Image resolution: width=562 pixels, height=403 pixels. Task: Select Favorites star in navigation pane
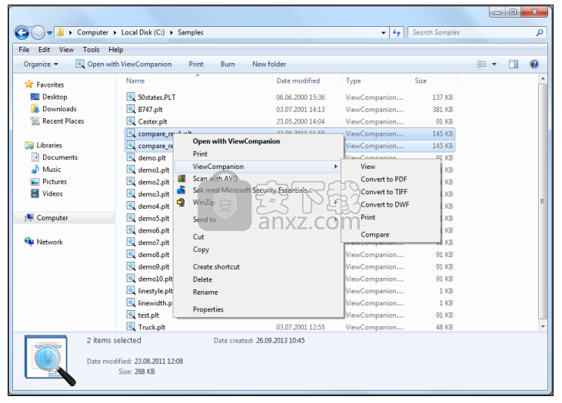point(29,84)
